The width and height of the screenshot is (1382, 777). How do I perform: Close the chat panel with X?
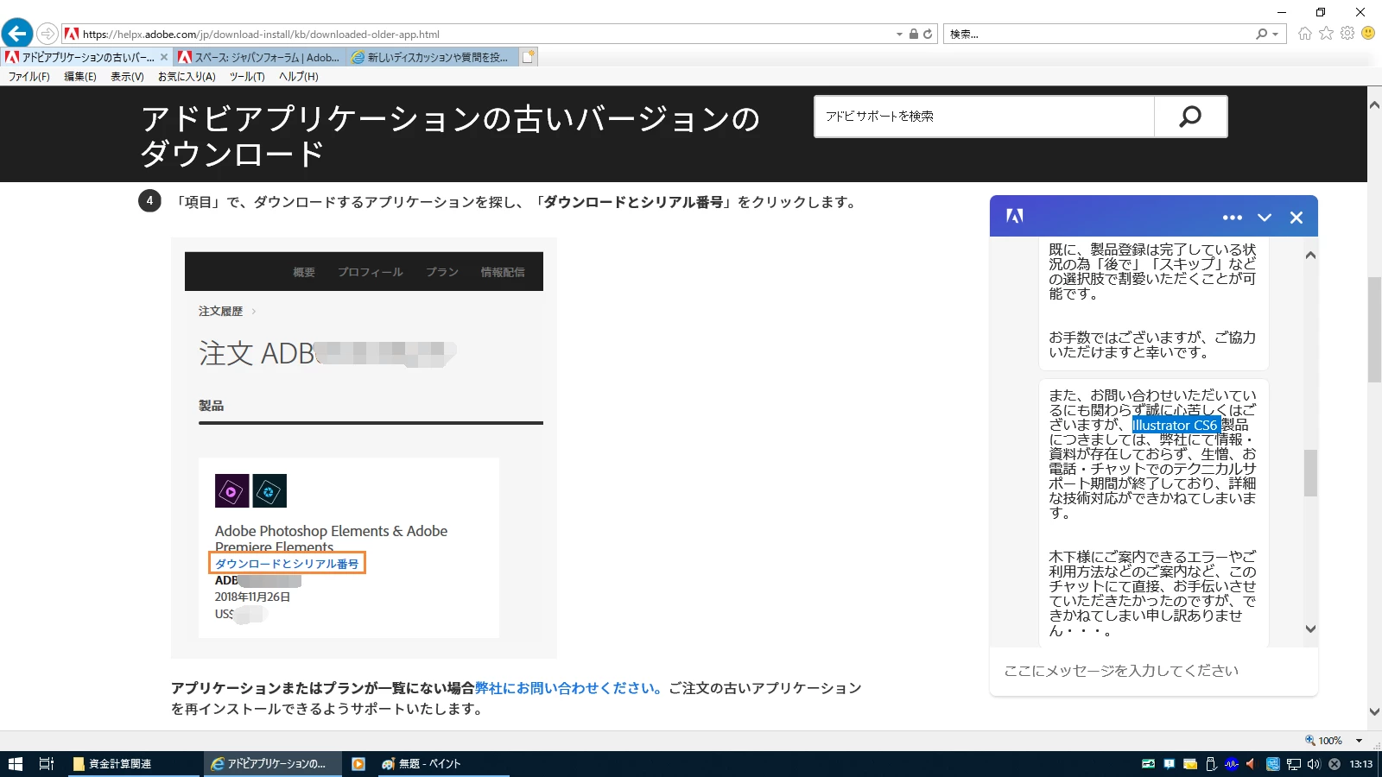click(x=1296, y=218)
